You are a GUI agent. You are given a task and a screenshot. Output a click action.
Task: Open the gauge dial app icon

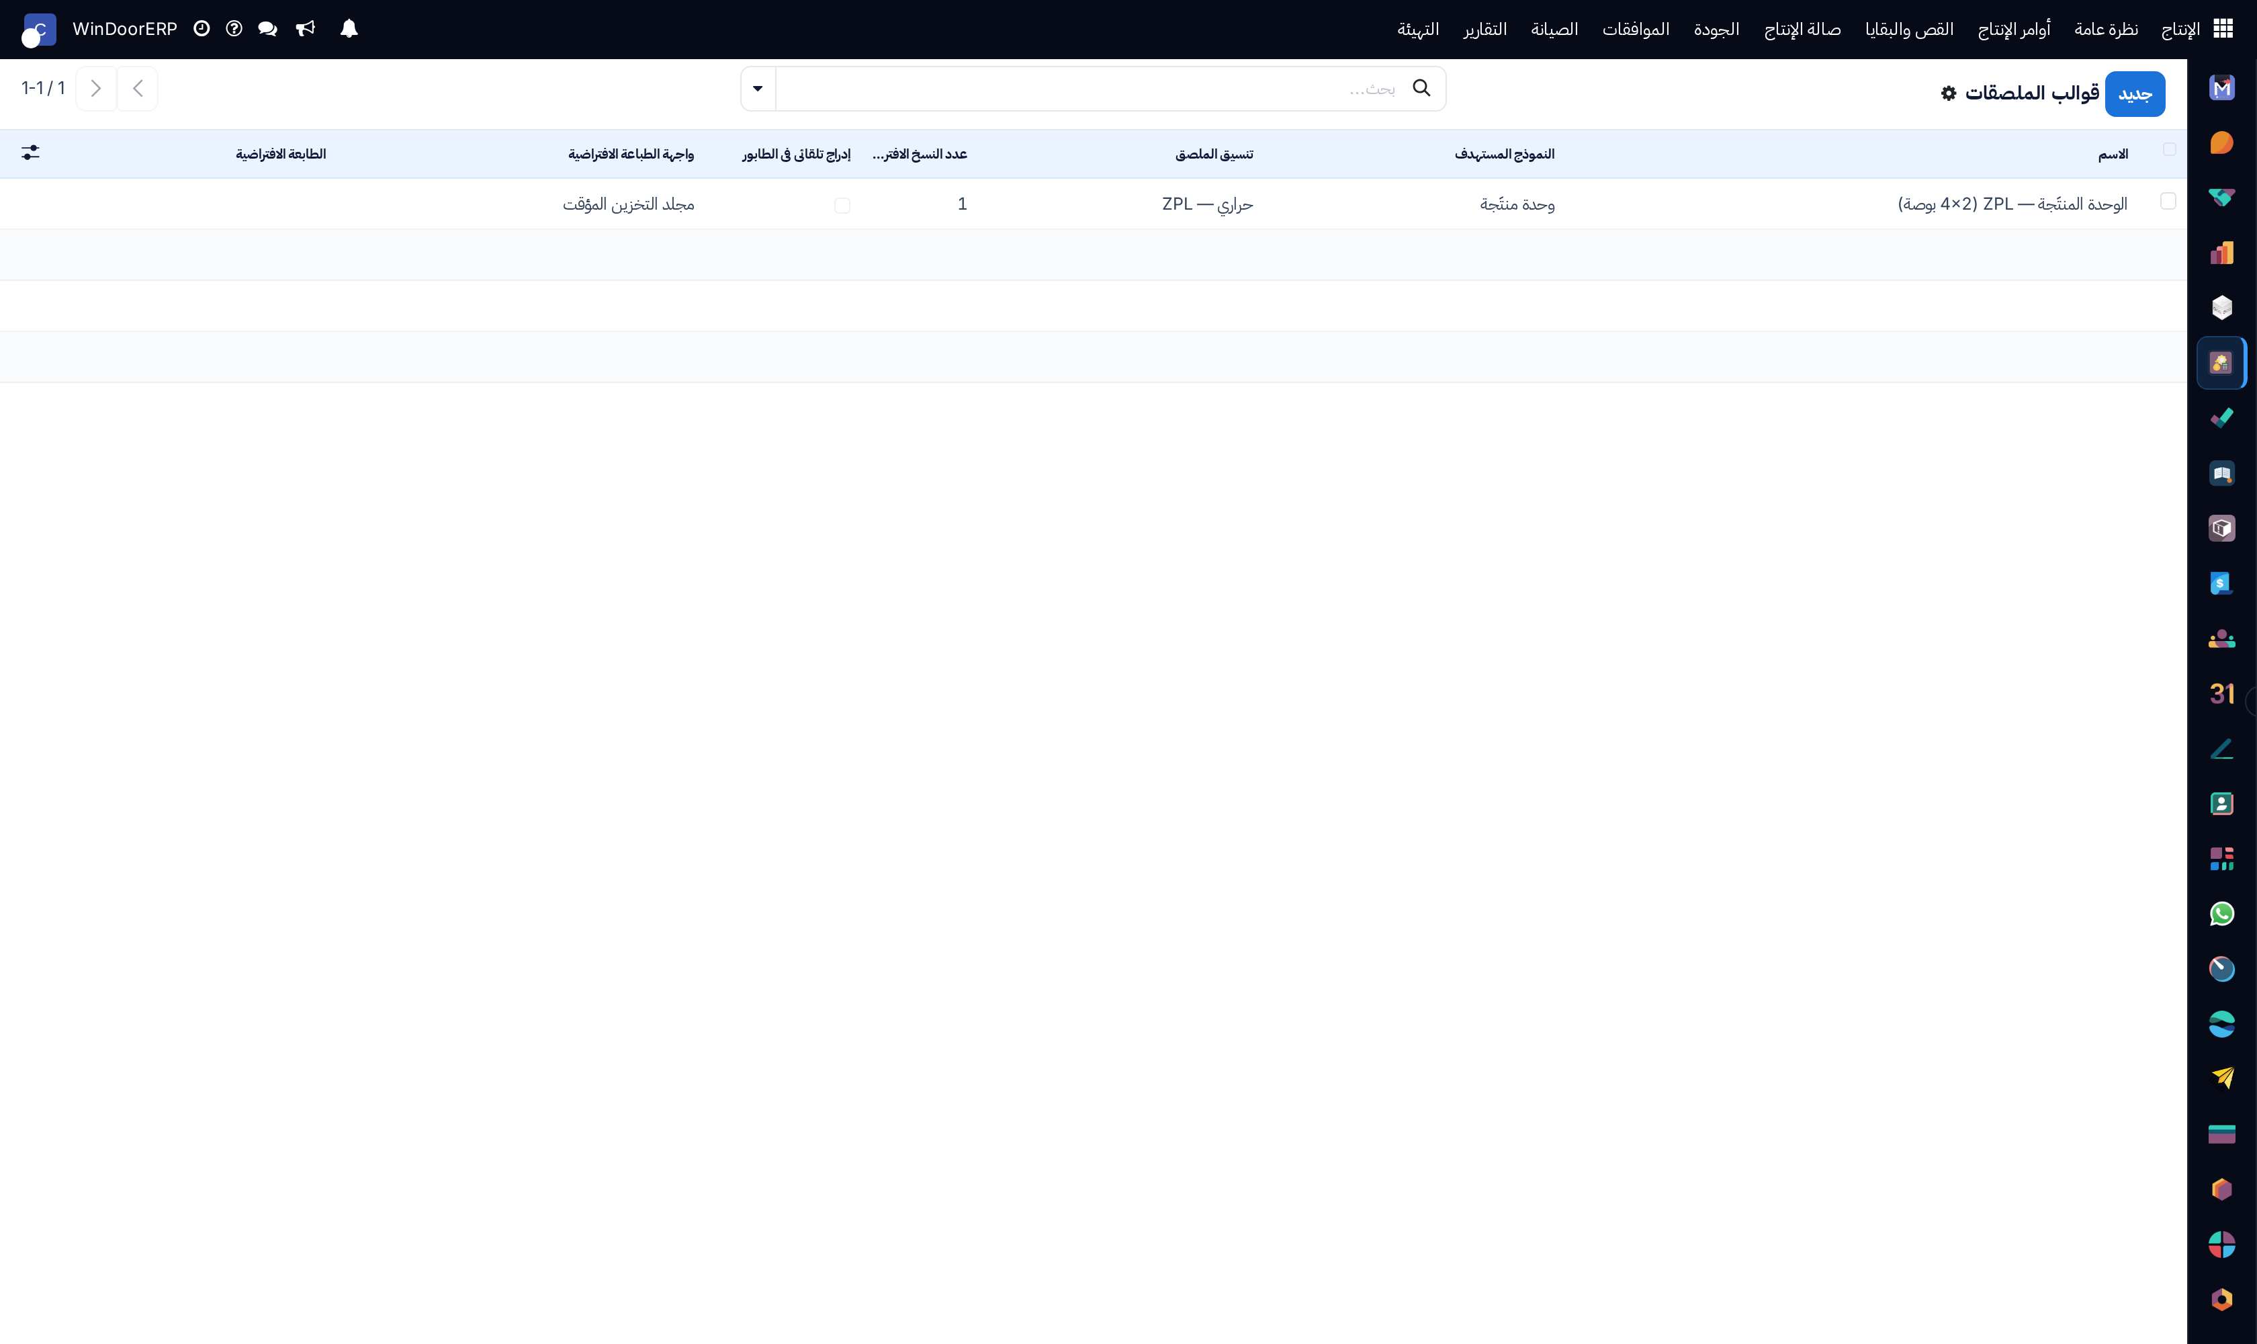[2221, 969]
